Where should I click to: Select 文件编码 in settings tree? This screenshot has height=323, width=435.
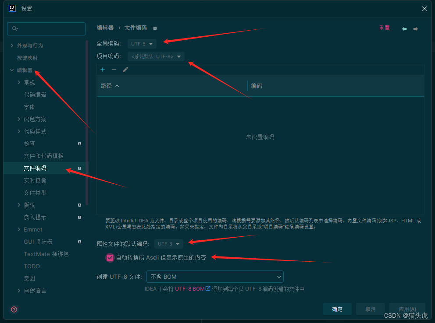click(35, 168)
